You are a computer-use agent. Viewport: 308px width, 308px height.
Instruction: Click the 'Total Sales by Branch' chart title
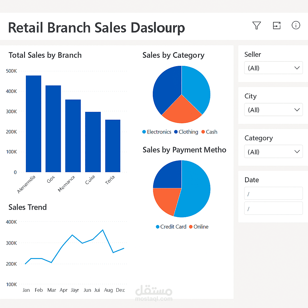tap(45, 55)
